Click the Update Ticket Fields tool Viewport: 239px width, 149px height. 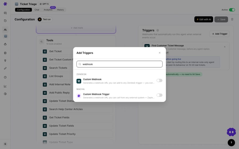point(77,126)
